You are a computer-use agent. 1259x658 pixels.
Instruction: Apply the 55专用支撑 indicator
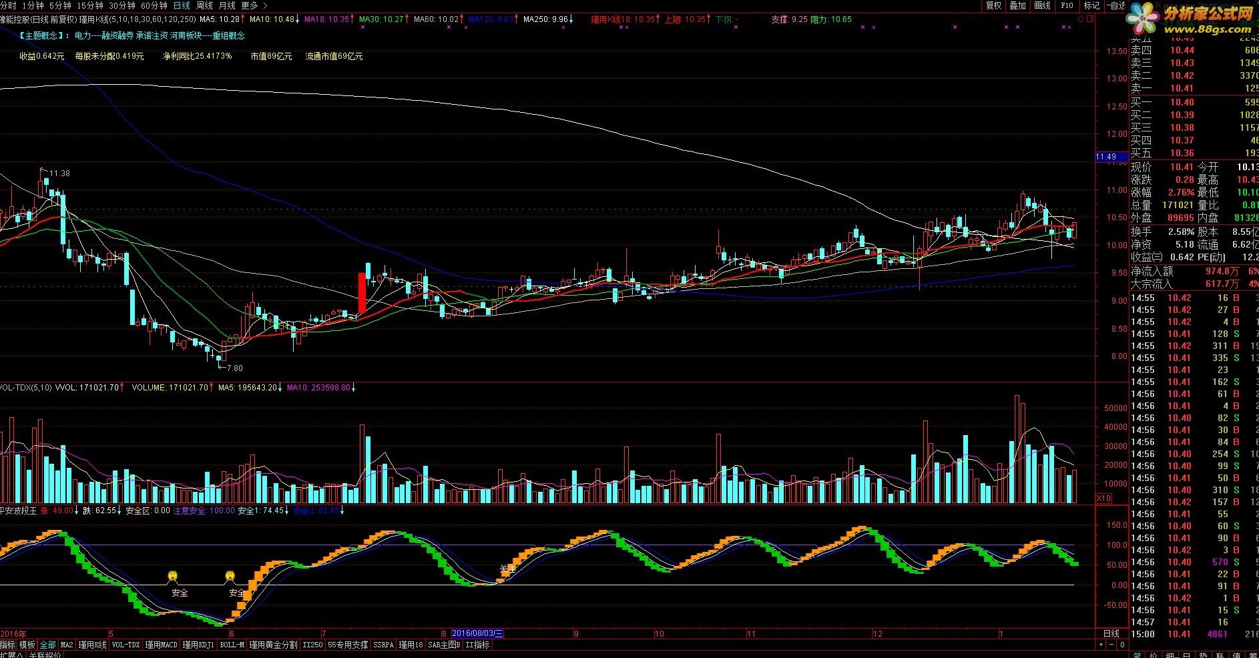[348, 645]
